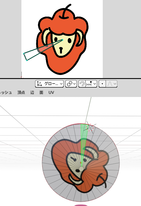
Task: Open the 頂点 (Vertex) menu
Action: (x=21, y=92)
